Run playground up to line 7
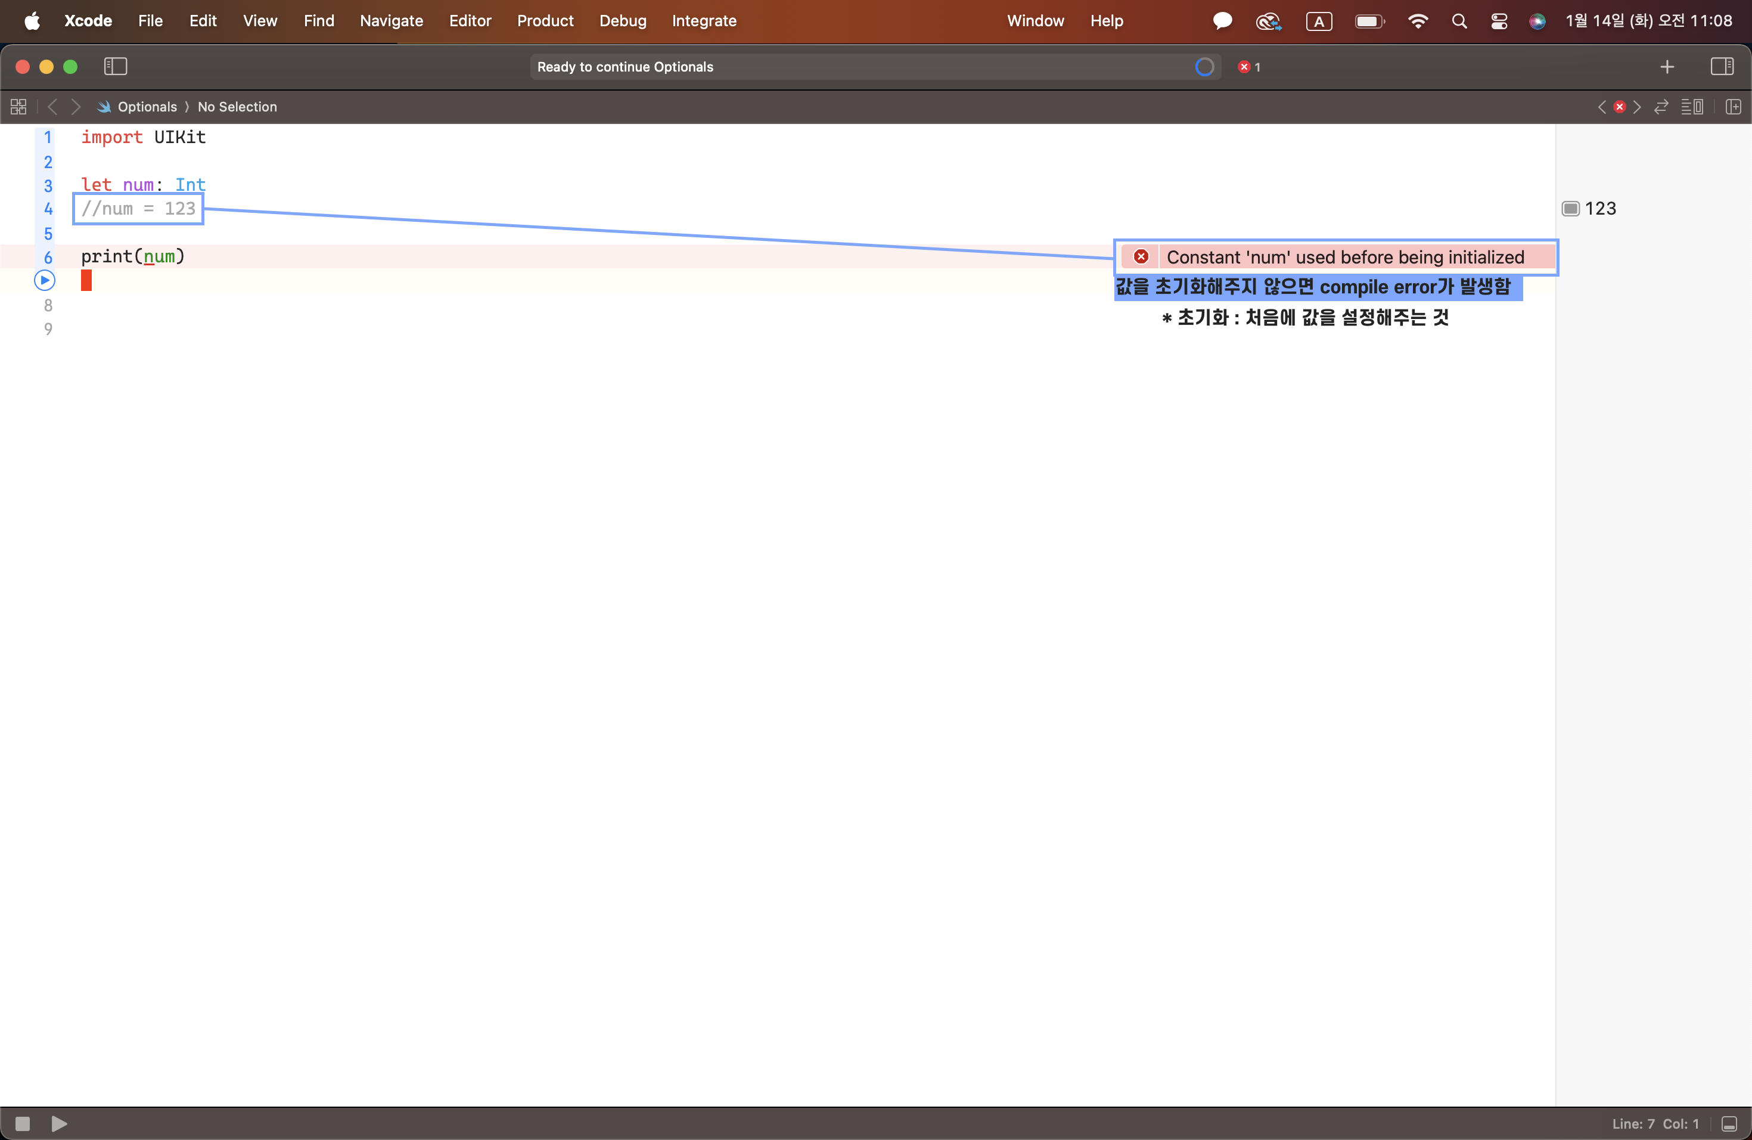 point(45,281)
